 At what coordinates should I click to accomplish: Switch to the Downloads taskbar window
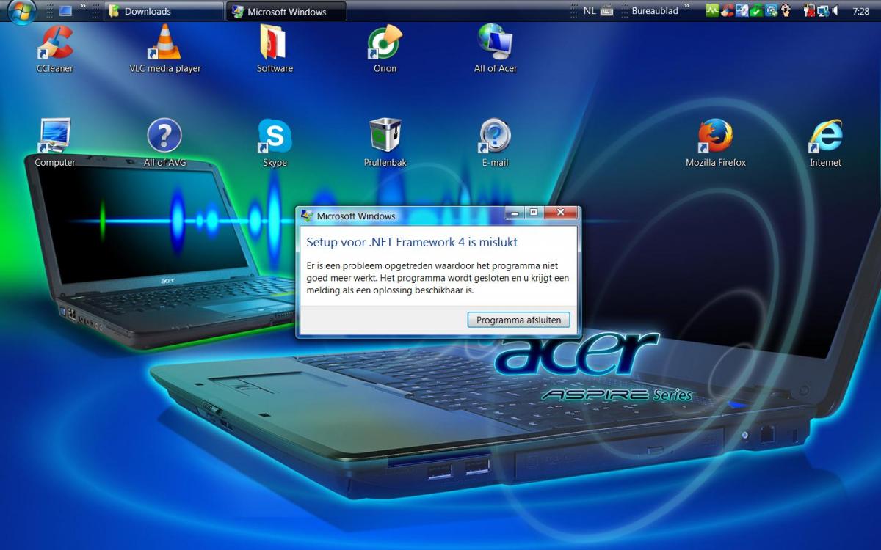tap(164, 11)
